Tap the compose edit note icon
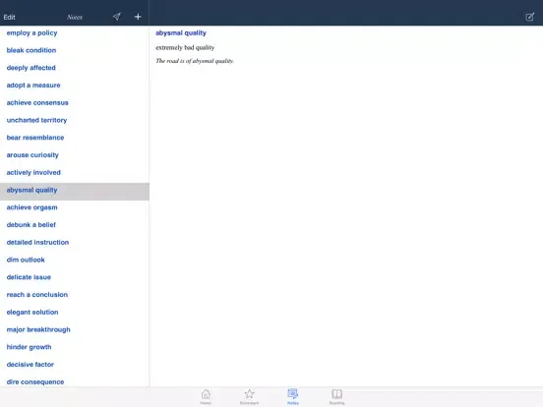This screenshot has height=407, width=543. coord(530,17)
